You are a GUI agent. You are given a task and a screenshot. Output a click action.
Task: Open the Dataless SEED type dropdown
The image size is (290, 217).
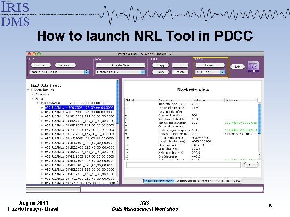pos(120,72)
